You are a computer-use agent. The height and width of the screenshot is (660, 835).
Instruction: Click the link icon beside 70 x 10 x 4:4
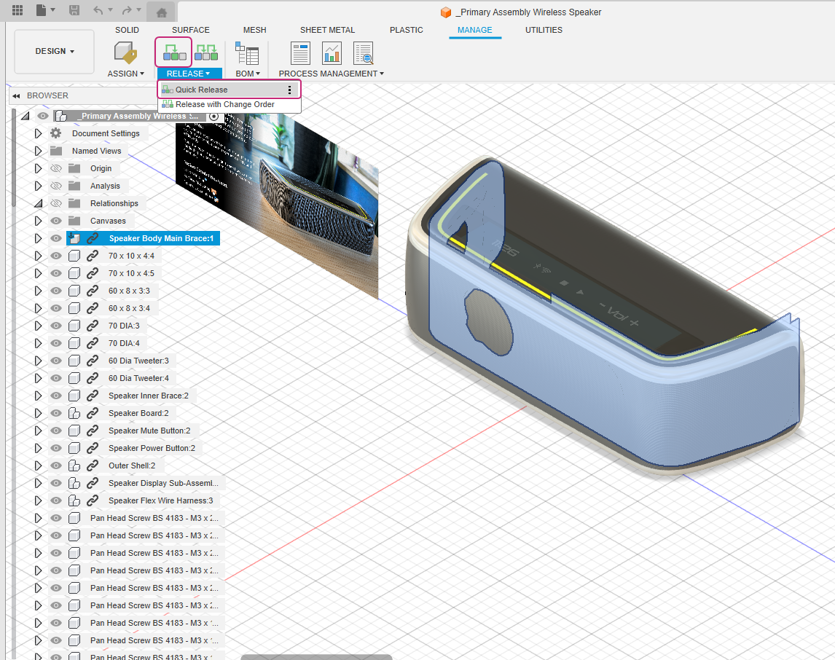coord(93,256)
